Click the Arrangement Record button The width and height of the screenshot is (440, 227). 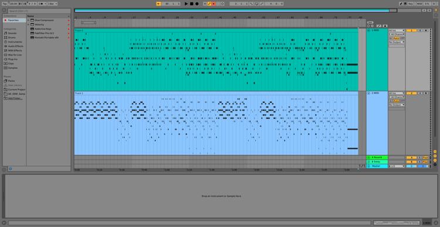(x=197, y=4)
